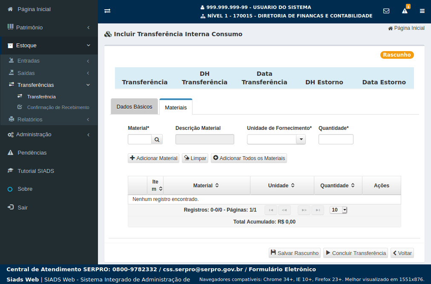Click Salvar Rascunho button

click(x=295, y=253)
